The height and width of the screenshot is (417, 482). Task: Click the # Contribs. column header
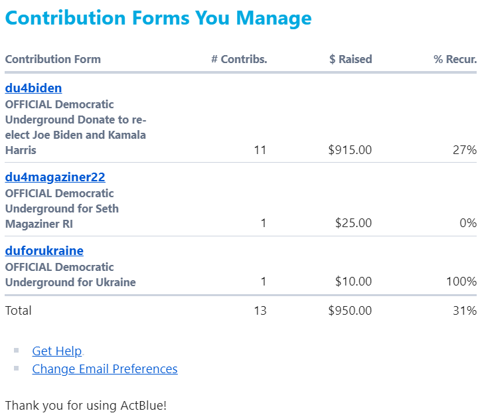239,59
